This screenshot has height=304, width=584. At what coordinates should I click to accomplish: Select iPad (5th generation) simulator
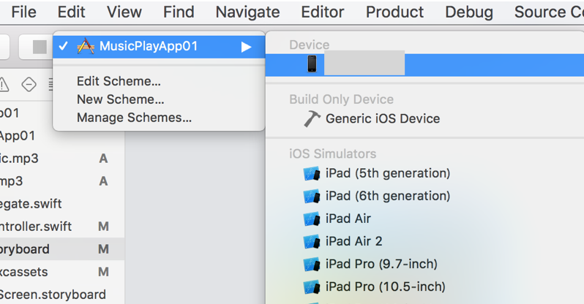point(387,173)
